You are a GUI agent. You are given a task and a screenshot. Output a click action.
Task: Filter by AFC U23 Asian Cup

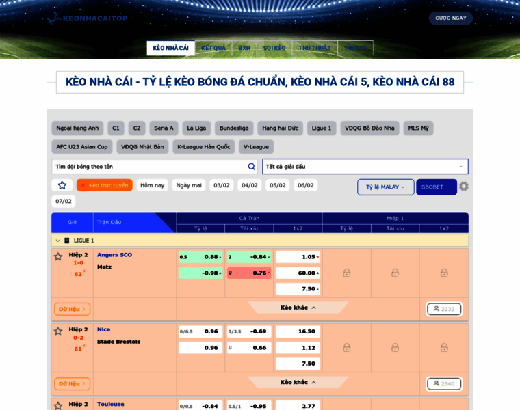coord(82,147)
